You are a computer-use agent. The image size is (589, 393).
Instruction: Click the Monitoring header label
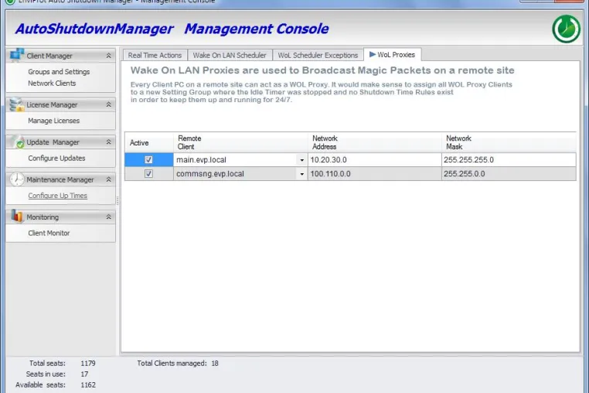click(x=43, y=217)
